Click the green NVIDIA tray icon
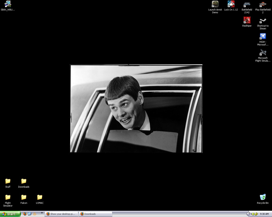Screen dimensions: 272x217 [253, 214]
